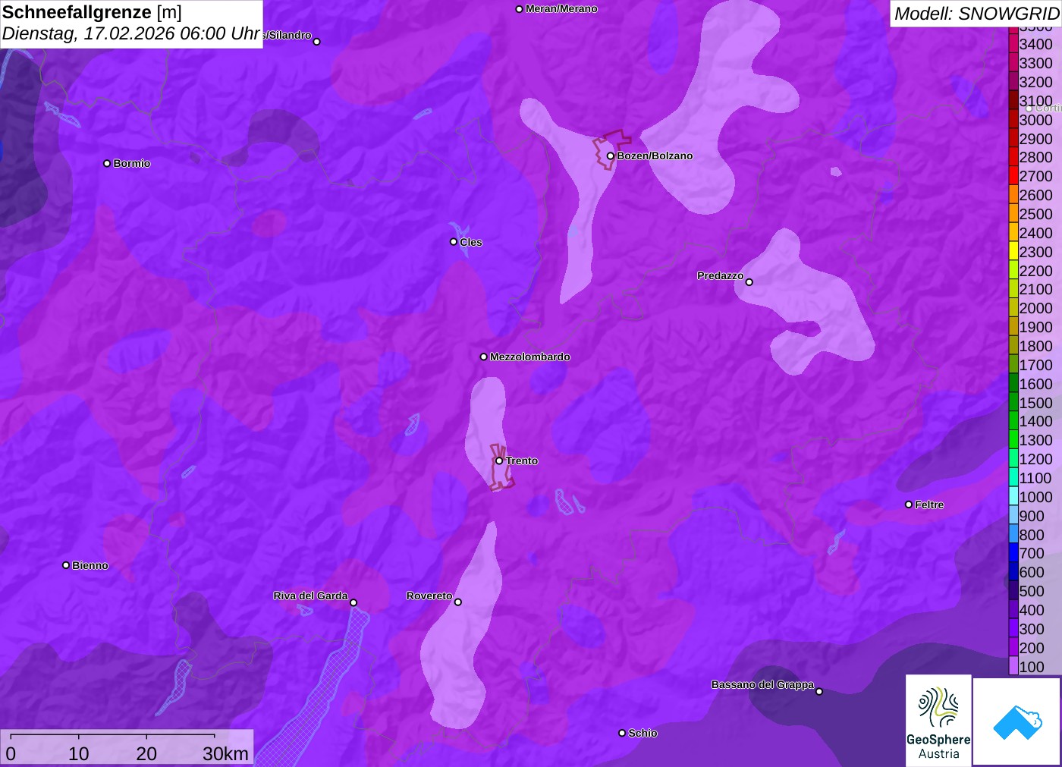Click the Riva del Garda label text

pyautogui.click(x=311, y=596)
